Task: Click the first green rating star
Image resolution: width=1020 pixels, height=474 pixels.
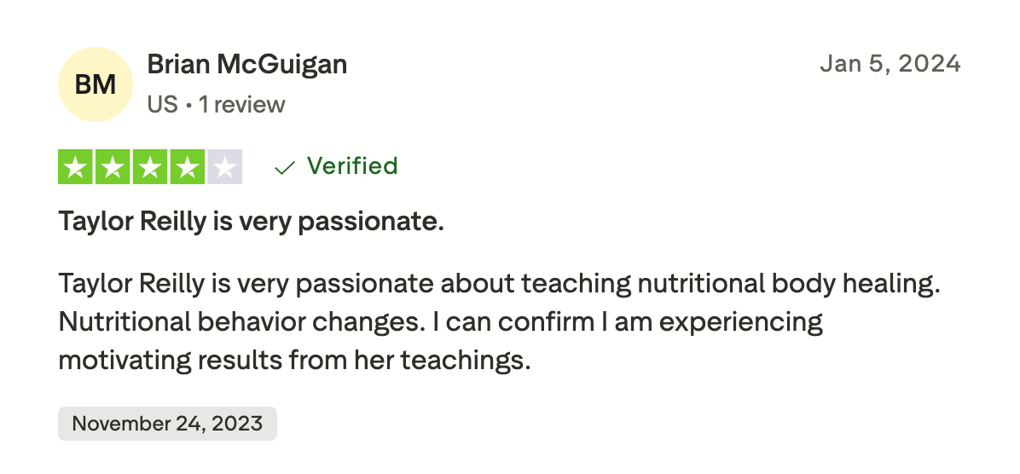Action: (76, 167)
